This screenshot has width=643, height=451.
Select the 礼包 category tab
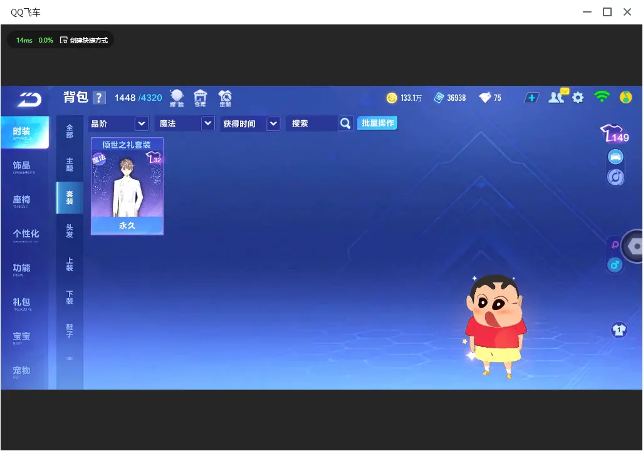click(x=24, y=303)
